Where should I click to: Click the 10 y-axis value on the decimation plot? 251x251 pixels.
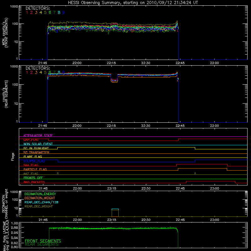point(16,208)
